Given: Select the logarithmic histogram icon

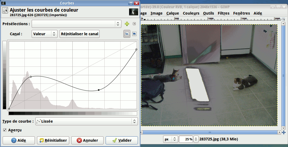Looking at the screenshot, I should coord(134,34).
